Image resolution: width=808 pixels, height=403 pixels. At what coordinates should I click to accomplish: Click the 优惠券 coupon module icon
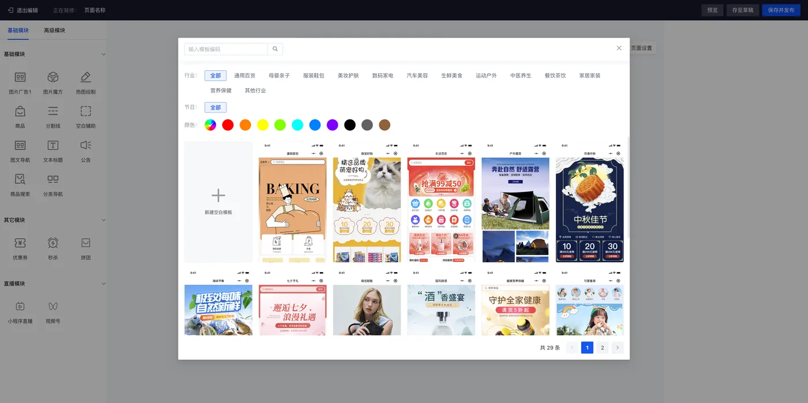pyautogui.click(x=20, y=243)
